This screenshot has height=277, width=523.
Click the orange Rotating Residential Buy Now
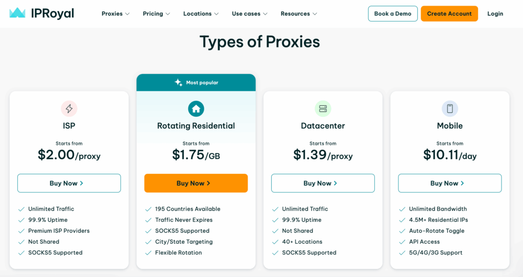click(x=196, y=183)
